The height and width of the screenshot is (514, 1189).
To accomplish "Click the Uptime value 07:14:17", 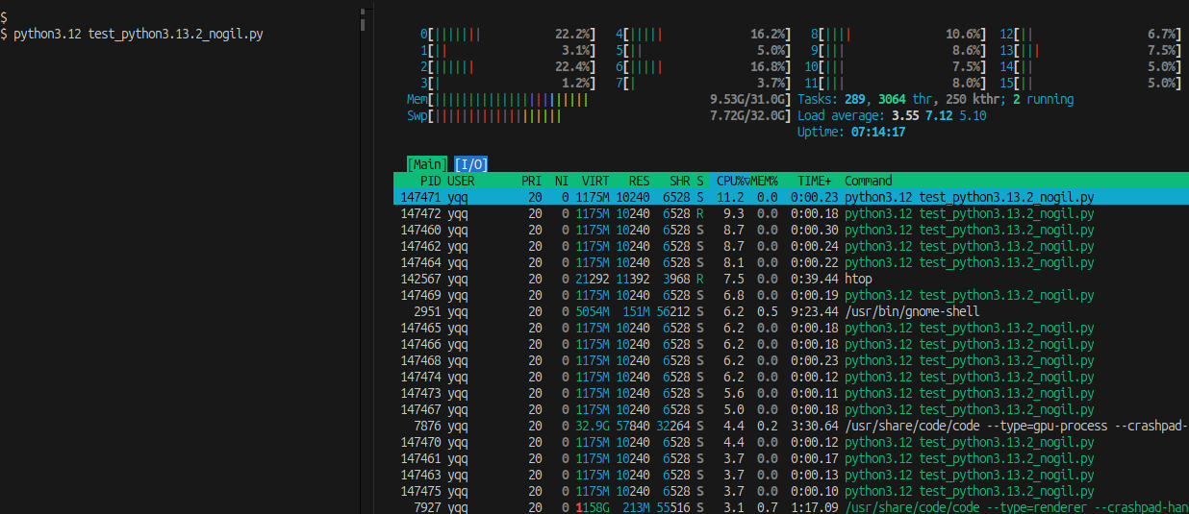I will click(x=878, y=132).
